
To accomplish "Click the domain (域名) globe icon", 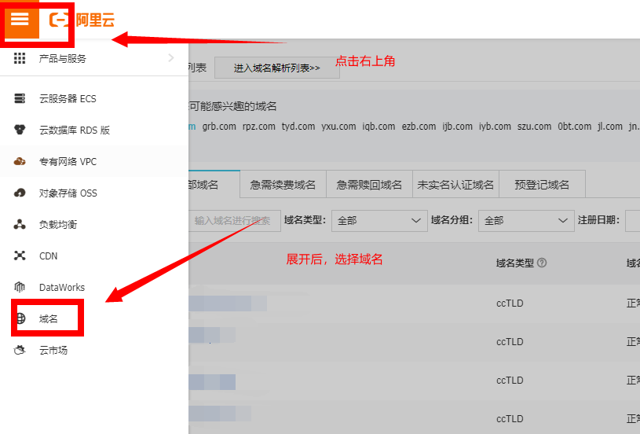I will [20, 318].
